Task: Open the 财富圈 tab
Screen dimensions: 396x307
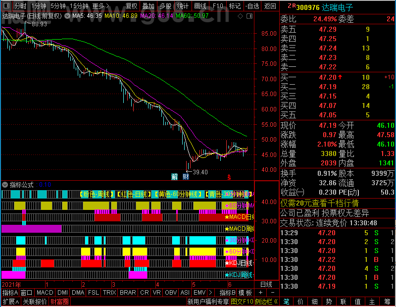Action: pyautogui.click(x=59, y=302)
